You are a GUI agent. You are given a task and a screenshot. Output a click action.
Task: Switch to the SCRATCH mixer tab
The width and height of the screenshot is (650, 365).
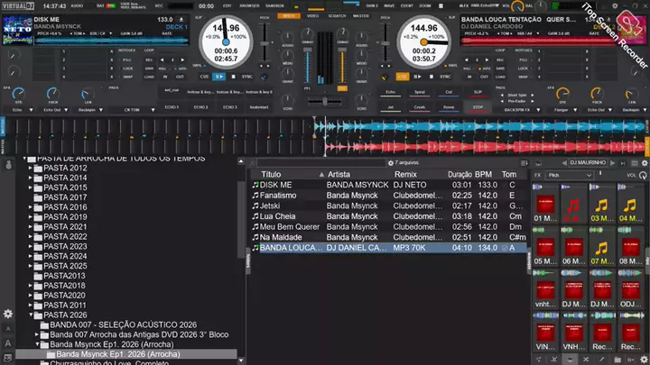coord(339,16)
